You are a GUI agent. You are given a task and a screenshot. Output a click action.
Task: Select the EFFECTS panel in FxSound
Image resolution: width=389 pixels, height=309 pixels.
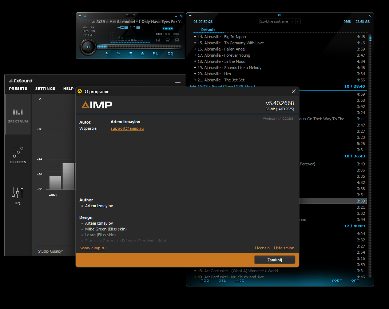pyautogui.click(x=18, y=155)
